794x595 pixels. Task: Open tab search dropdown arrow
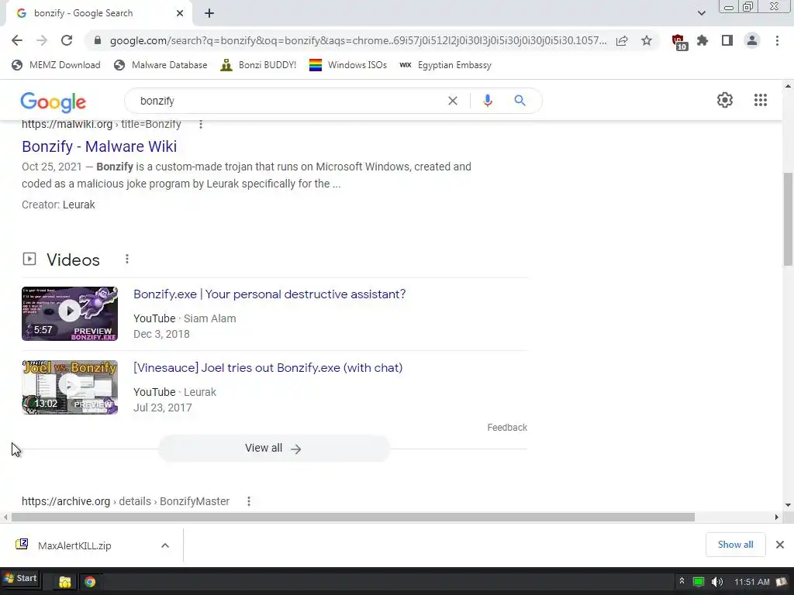click(701, 13)
